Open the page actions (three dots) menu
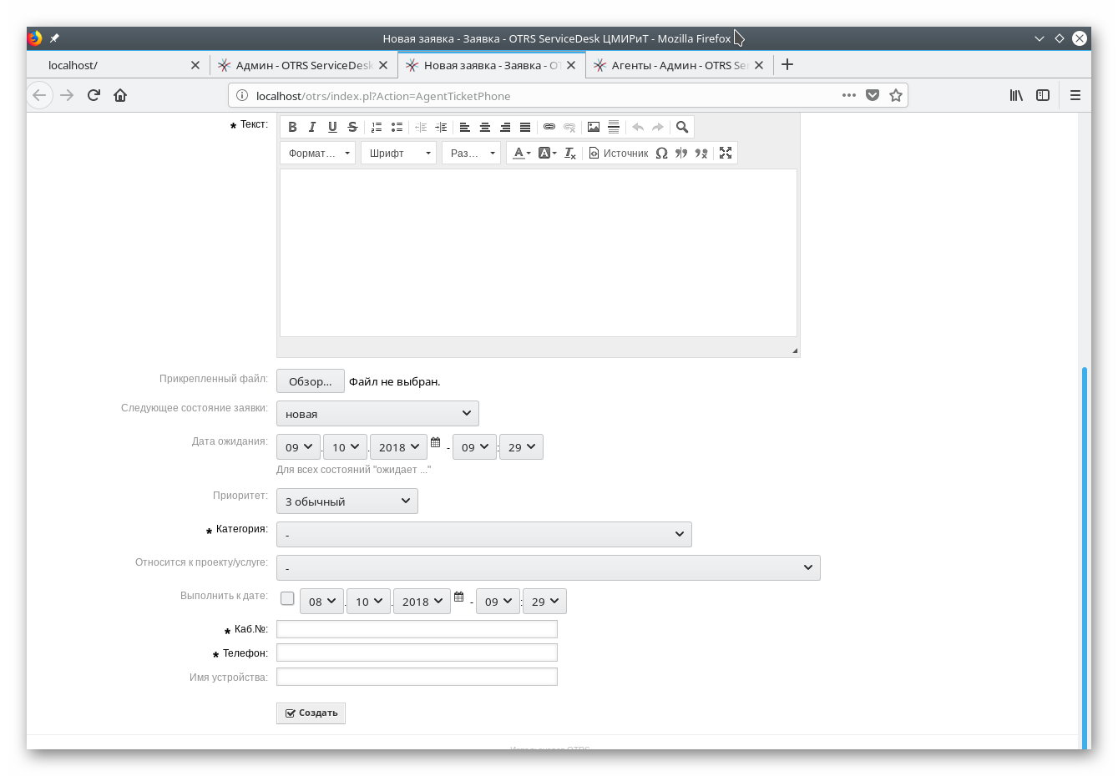The height and width of the screenshot is (776, 1118). (x=849, y=95)
